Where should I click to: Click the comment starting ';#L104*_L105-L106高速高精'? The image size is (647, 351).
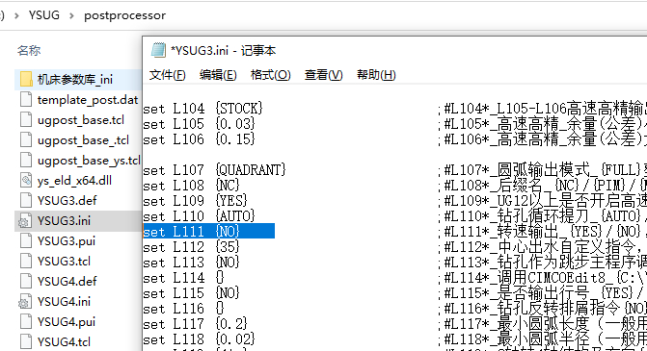pos(542,109)
